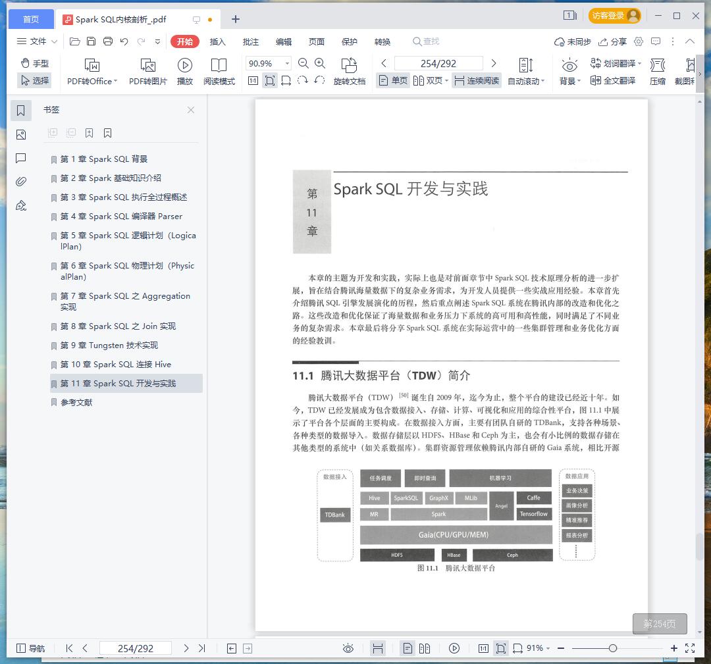Screen dimensions: 711x664
Task: Open the 参考文献 bookmark
Action: click(x=76, y=403)
